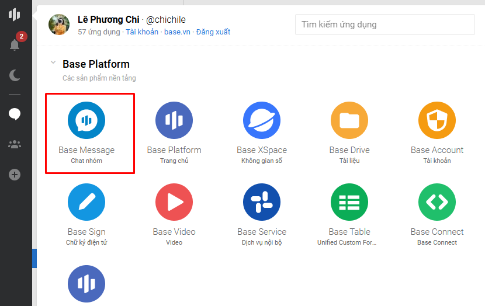This screenshot has height=306, width=485.
Task: Click the Lê Phương Chi user name
Action: click(109, 19)
